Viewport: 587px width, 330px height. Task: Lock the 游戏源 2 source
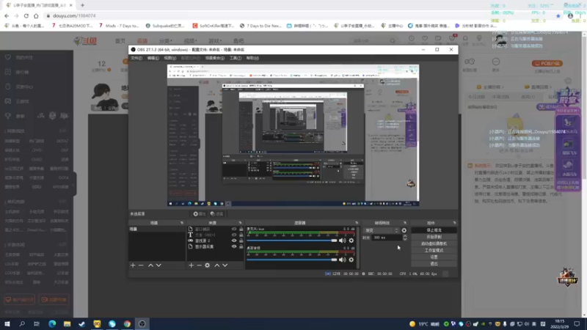tap(241, 241)
